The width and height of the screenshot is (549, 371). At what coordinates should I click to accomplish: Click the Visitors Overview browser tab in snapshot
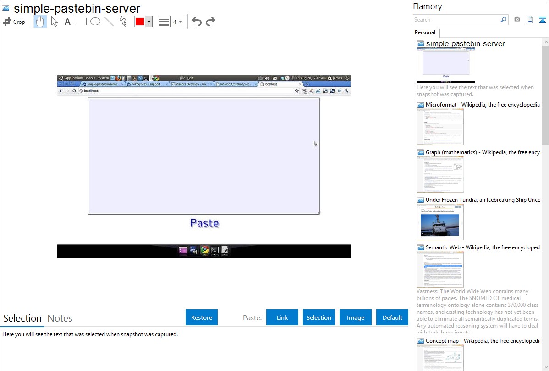[192, 84]
